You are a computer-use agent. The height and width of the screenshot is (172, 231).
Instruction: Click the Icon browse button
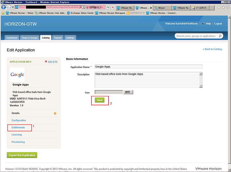point(128,92)
